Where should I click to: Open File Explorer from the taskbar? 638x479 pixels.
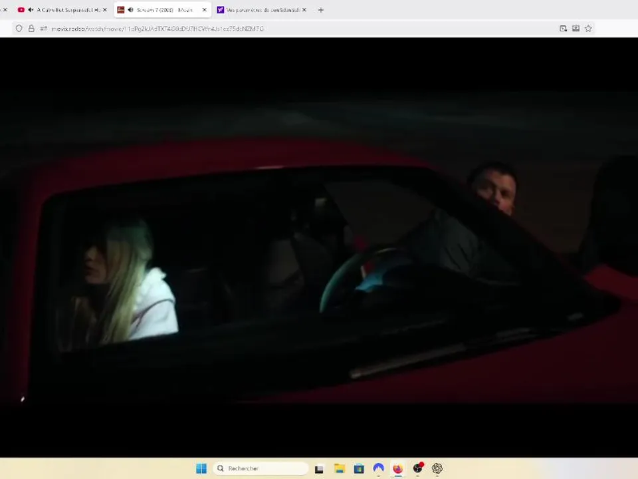[340, 468]
